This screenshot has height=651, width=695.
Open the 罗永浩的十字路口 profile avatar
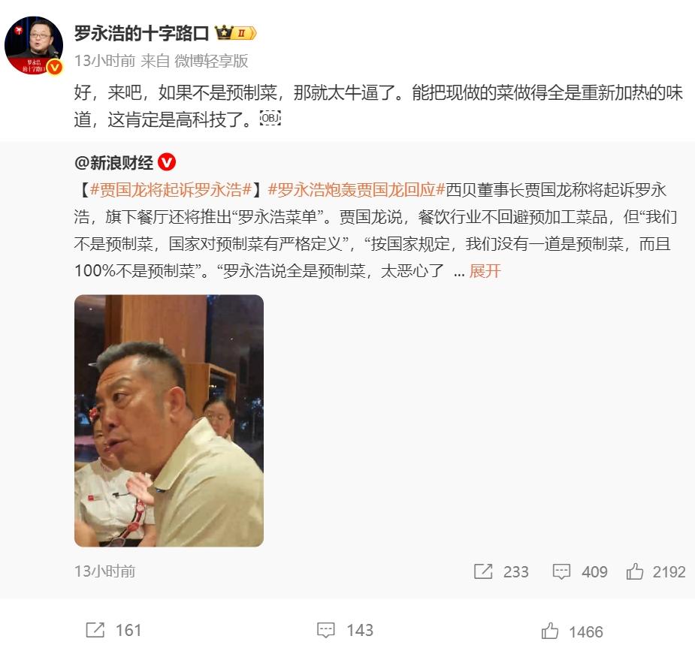[34, 45]
